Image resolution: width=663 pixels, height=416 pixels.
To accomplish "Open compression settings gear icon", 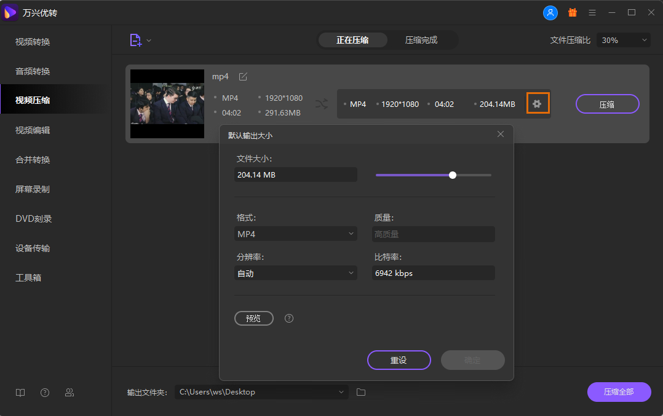I will tap(537, 104).
